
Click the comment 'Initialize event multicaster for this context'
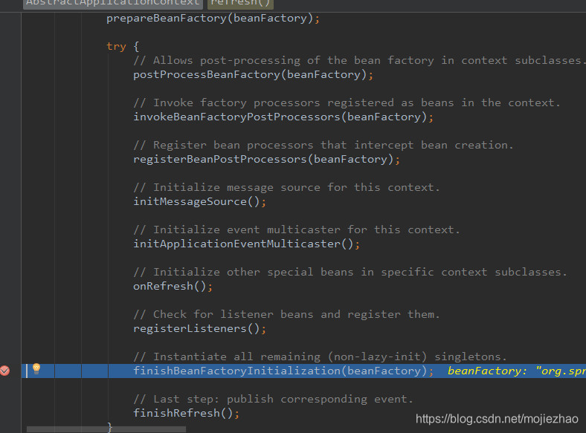297,229
